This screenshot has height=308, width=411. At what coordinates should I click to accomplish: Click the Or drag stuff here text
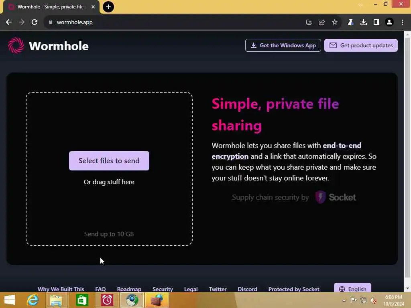109,182
